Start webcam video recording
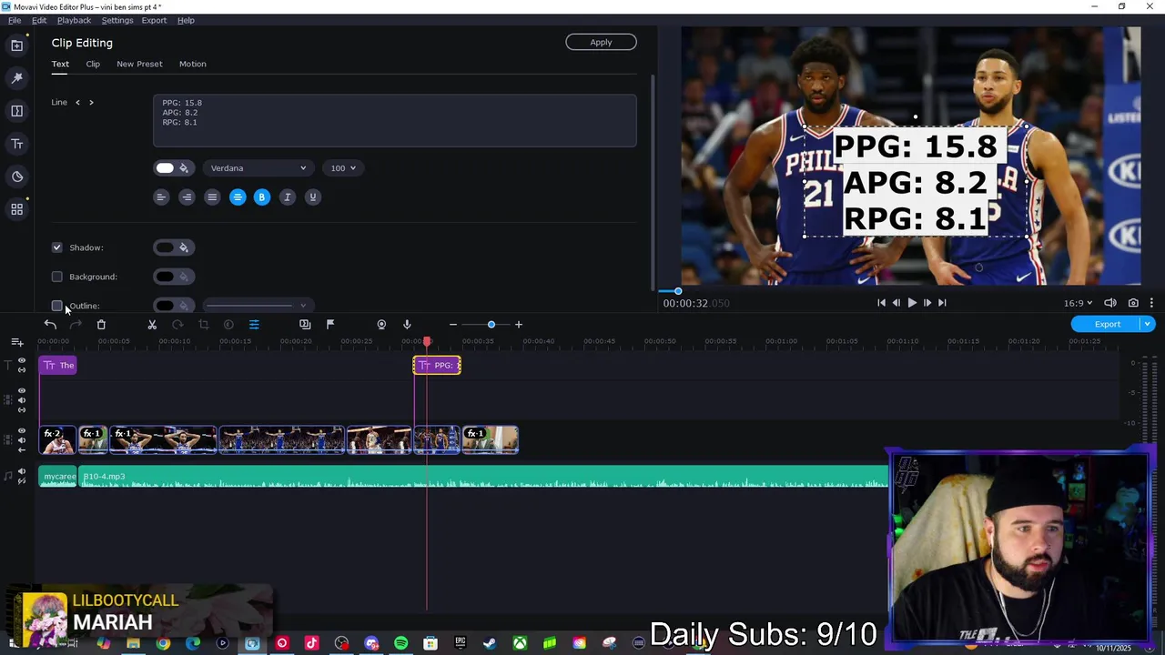This screenshot has width=1165, height=655. [381, 325]
